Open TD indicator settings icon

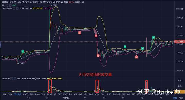click(7, 5)
